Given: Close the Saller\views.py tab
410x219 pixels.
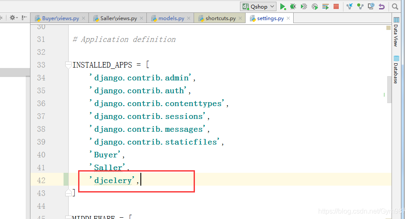Looking at the screenshot, I should point(141,18).
